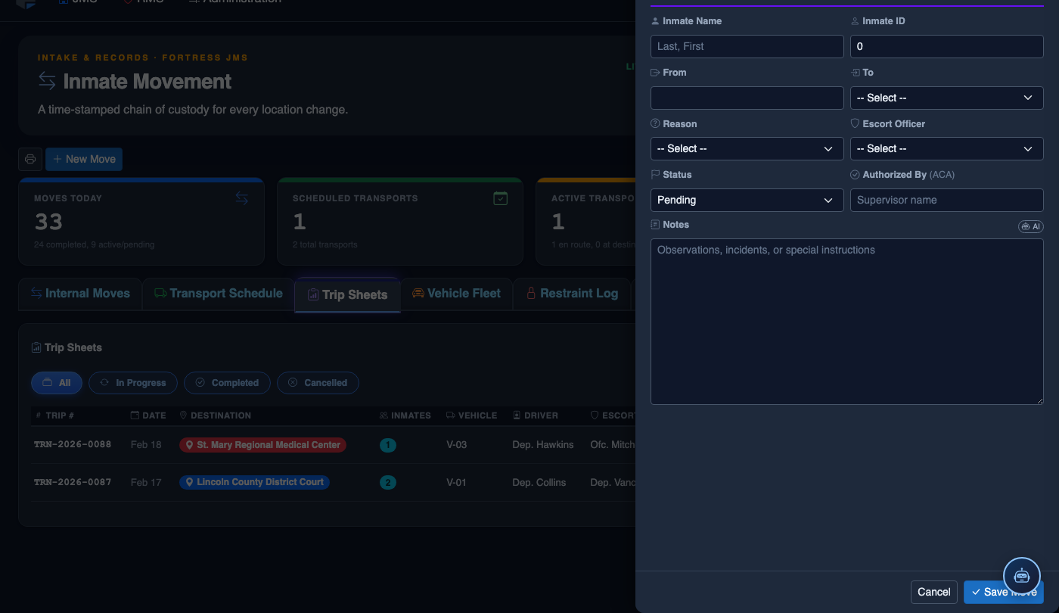The image size is (1059, 613).
Task: Click the swap arrows icon on Moves Today card
Action: [x=242, y=198]
